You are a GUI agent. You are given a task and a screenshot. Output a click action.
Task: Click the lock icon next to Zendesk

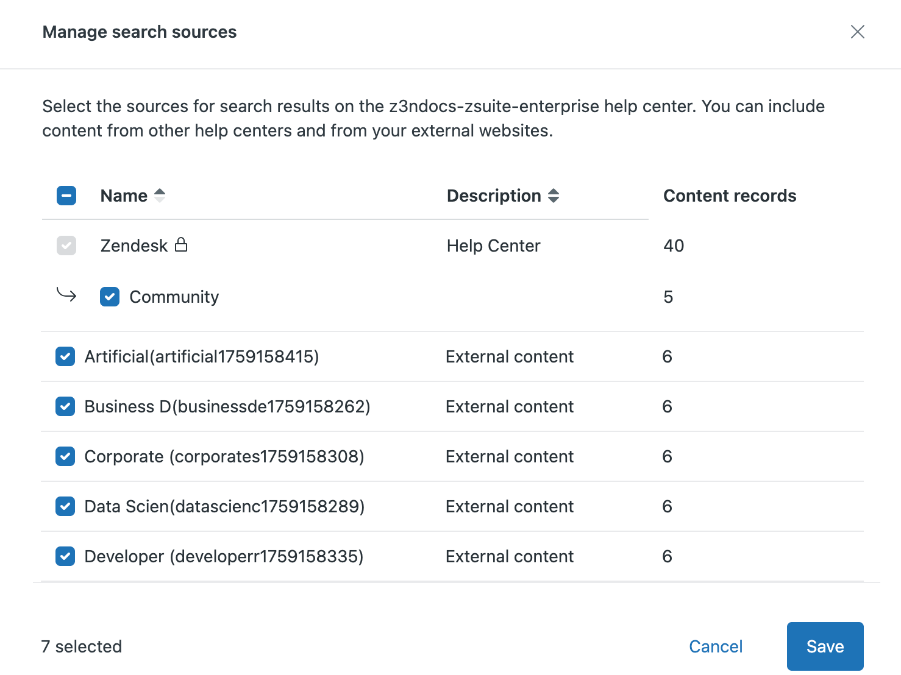181,245
